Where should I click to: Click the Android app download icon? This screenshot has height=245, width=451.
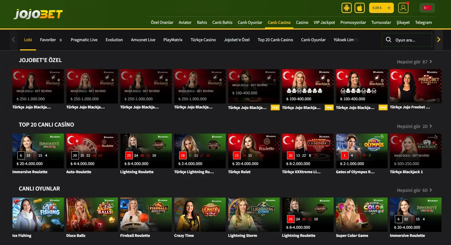pos(346,8)
